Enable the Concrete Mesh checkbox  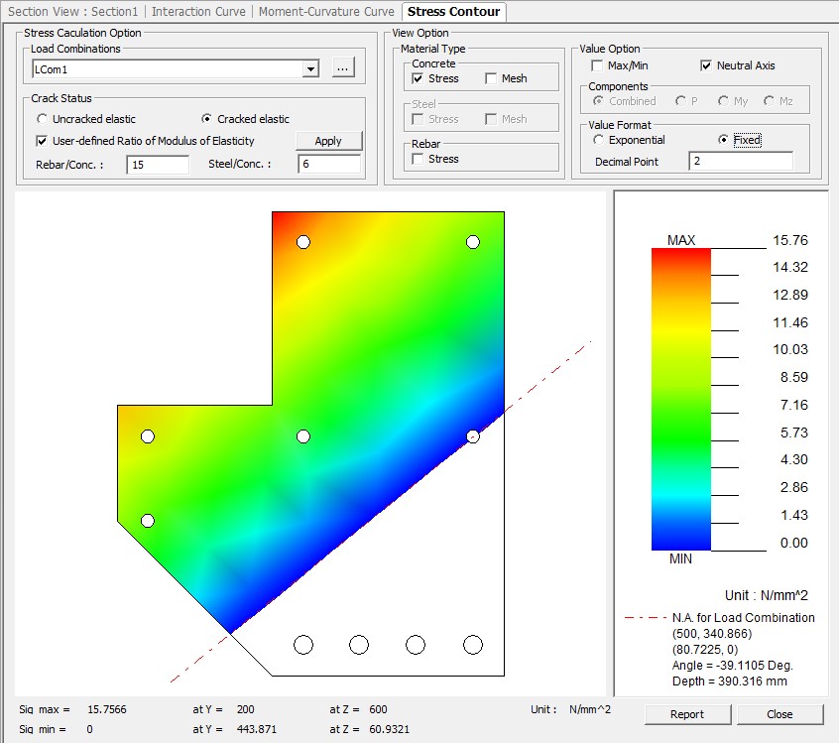coord(491,78)
